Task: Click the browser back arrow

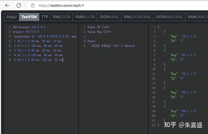Action: [x=7, y=6]
